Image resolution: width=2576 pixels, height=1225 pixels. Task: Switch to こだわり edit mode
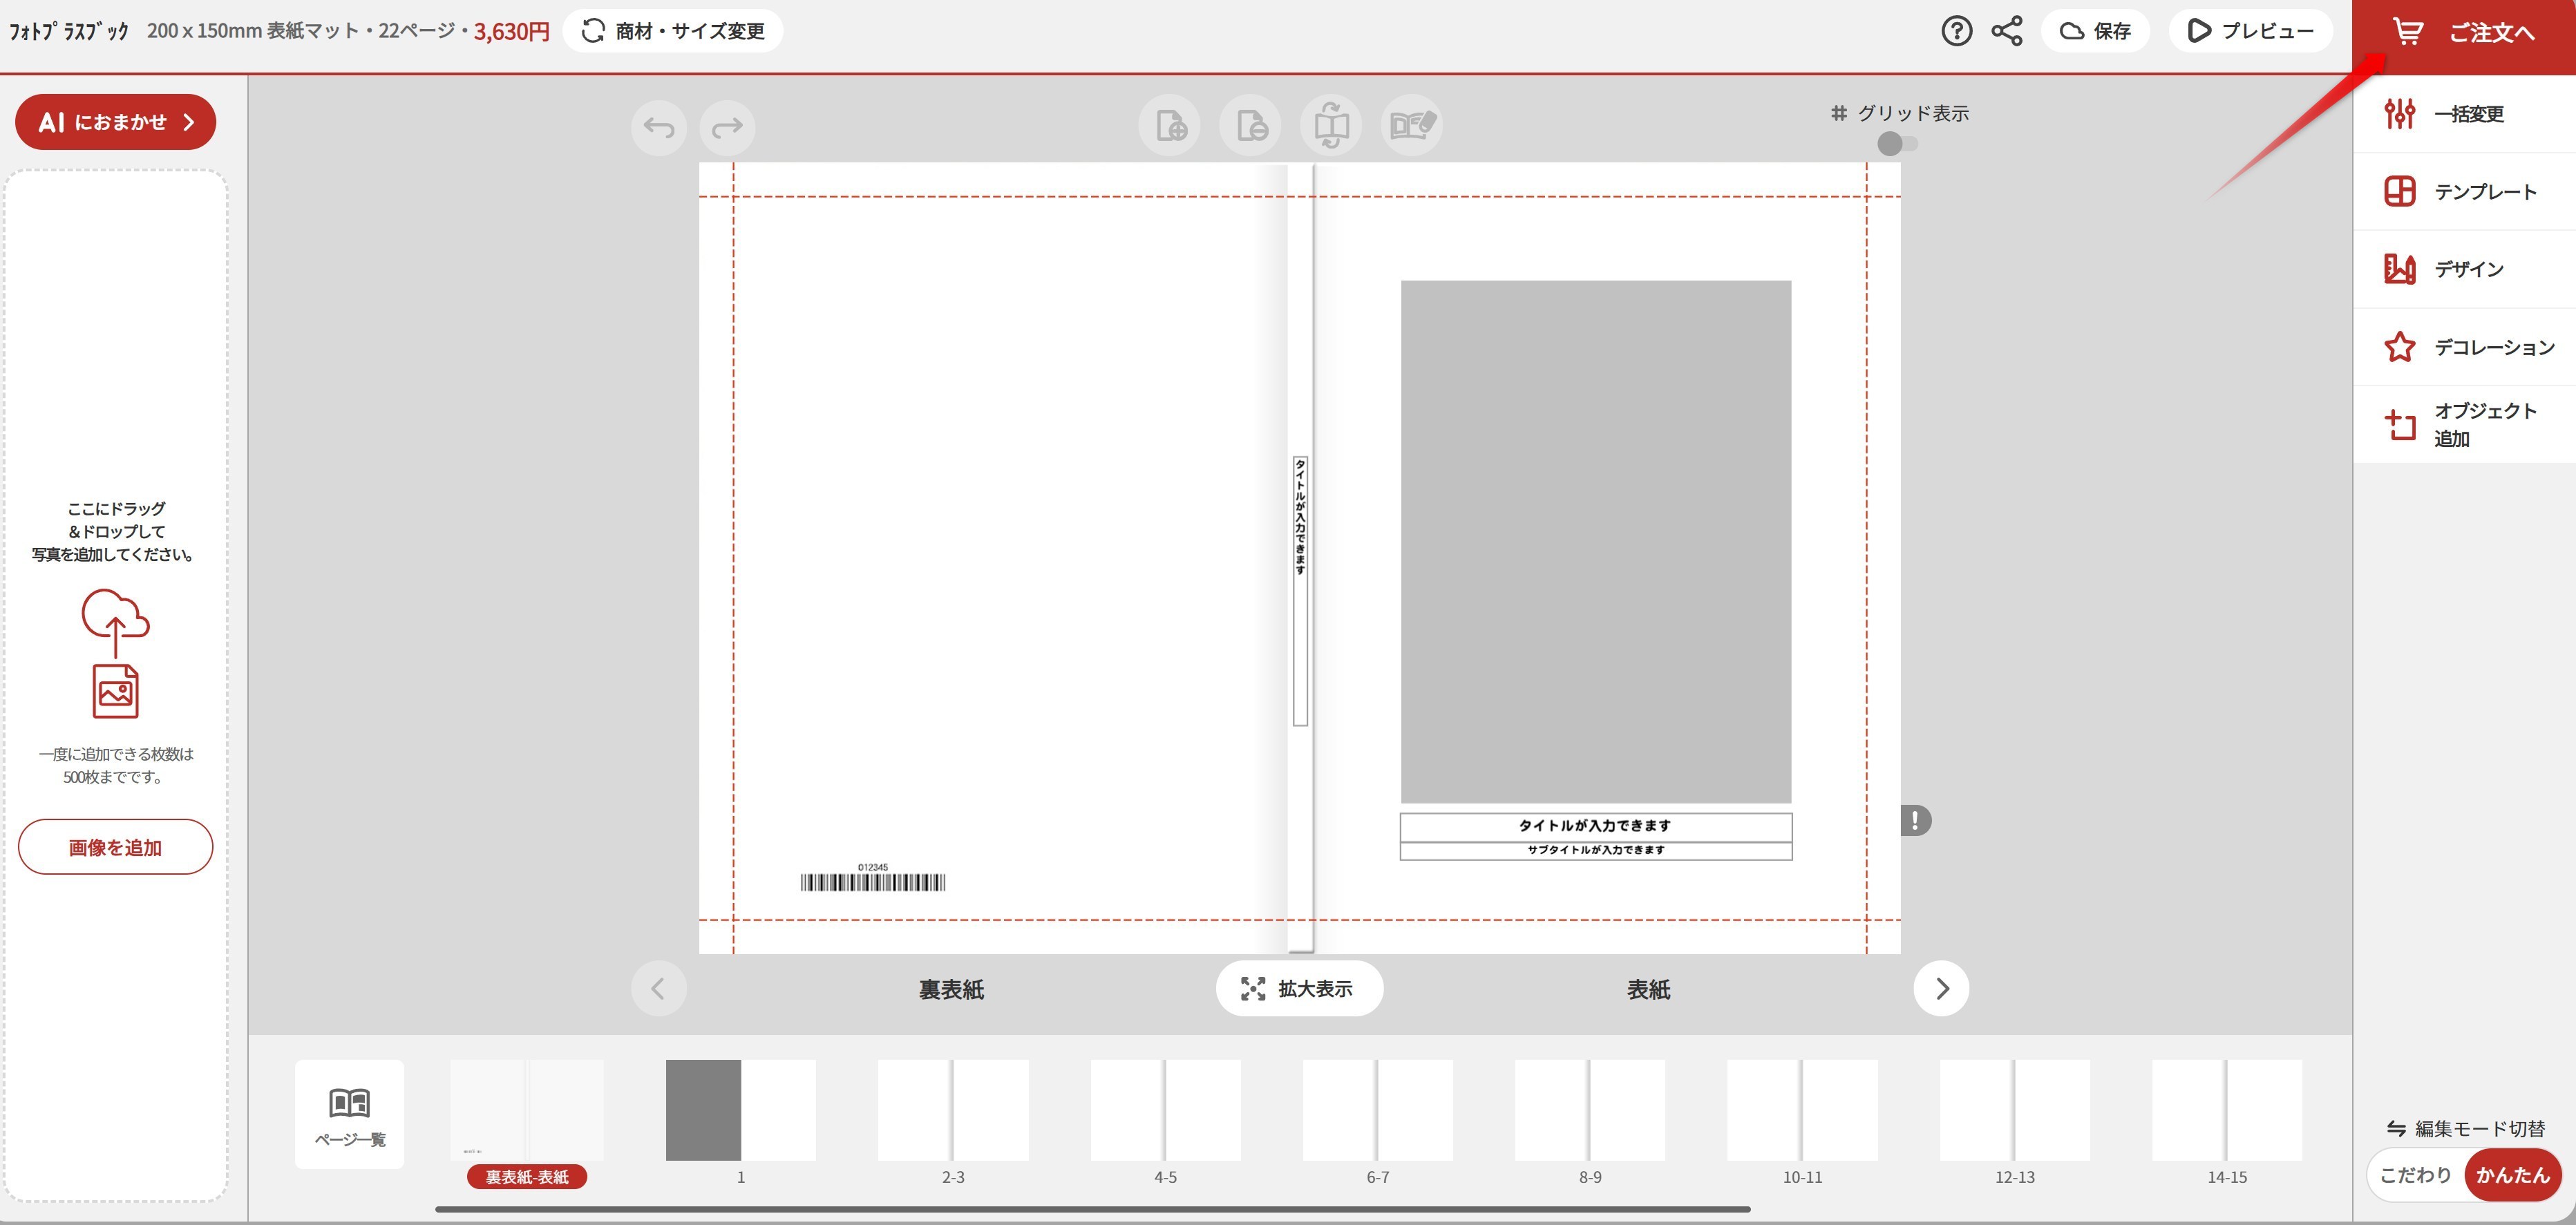tap(2415, 1175)
